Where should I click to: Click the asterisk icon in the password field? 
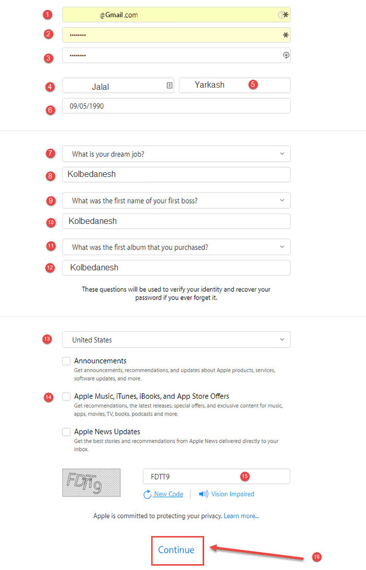coord(285,35)
